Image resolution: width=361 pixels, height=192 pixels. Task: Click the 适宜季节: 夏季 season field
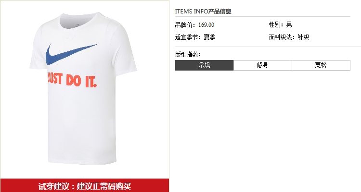point(195,37)
